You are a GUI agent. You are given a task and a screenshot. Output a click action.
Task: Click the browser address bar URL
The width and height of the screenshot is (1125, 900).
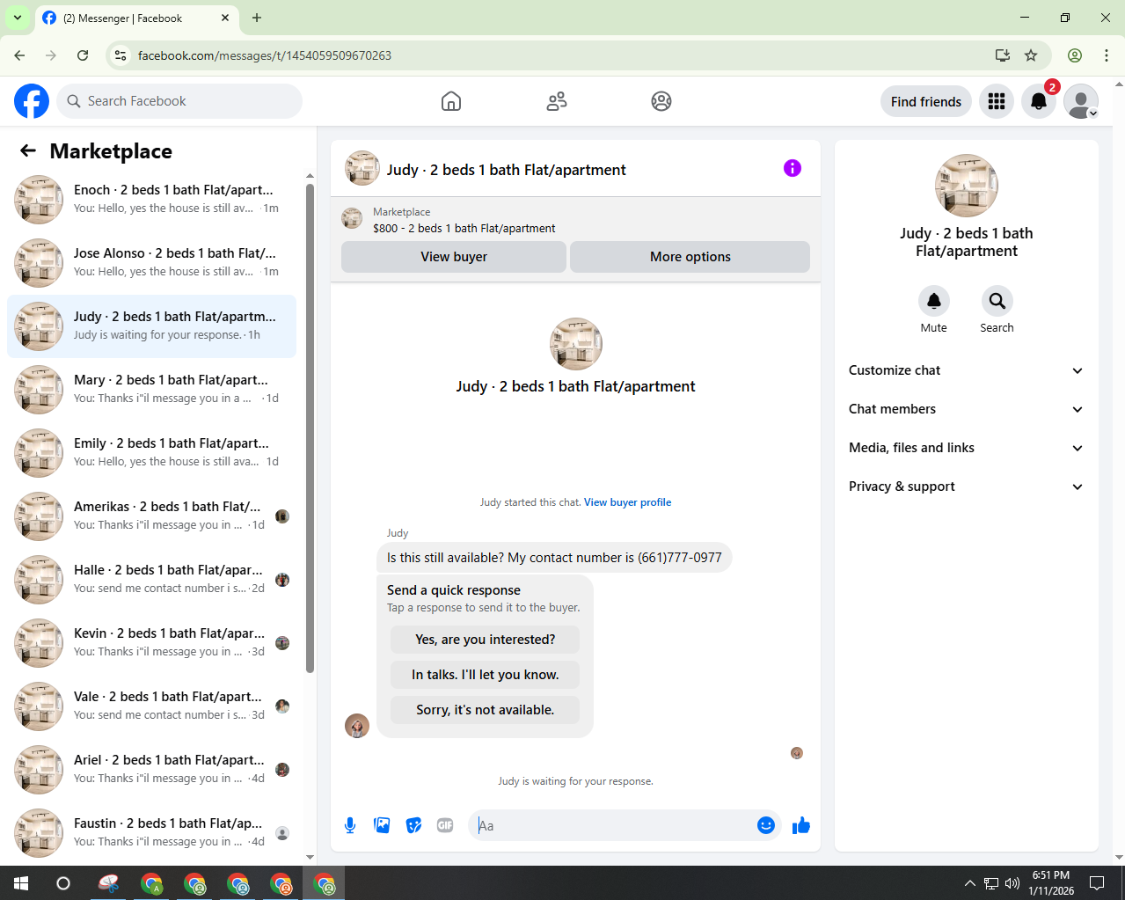265,55
